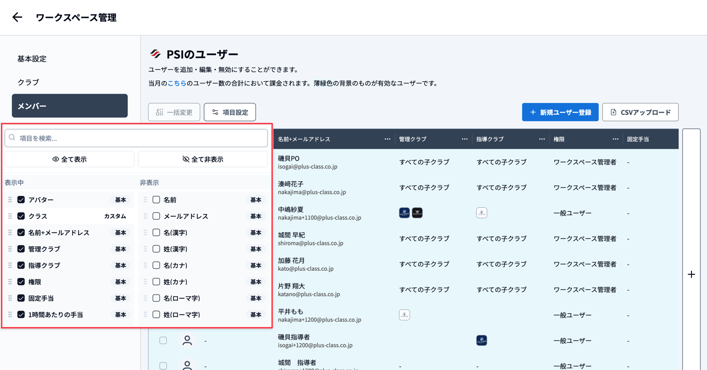Select the row checkbox for 磯貝指導者
Viewport: 707px width, 370px height.
(163, 341)
